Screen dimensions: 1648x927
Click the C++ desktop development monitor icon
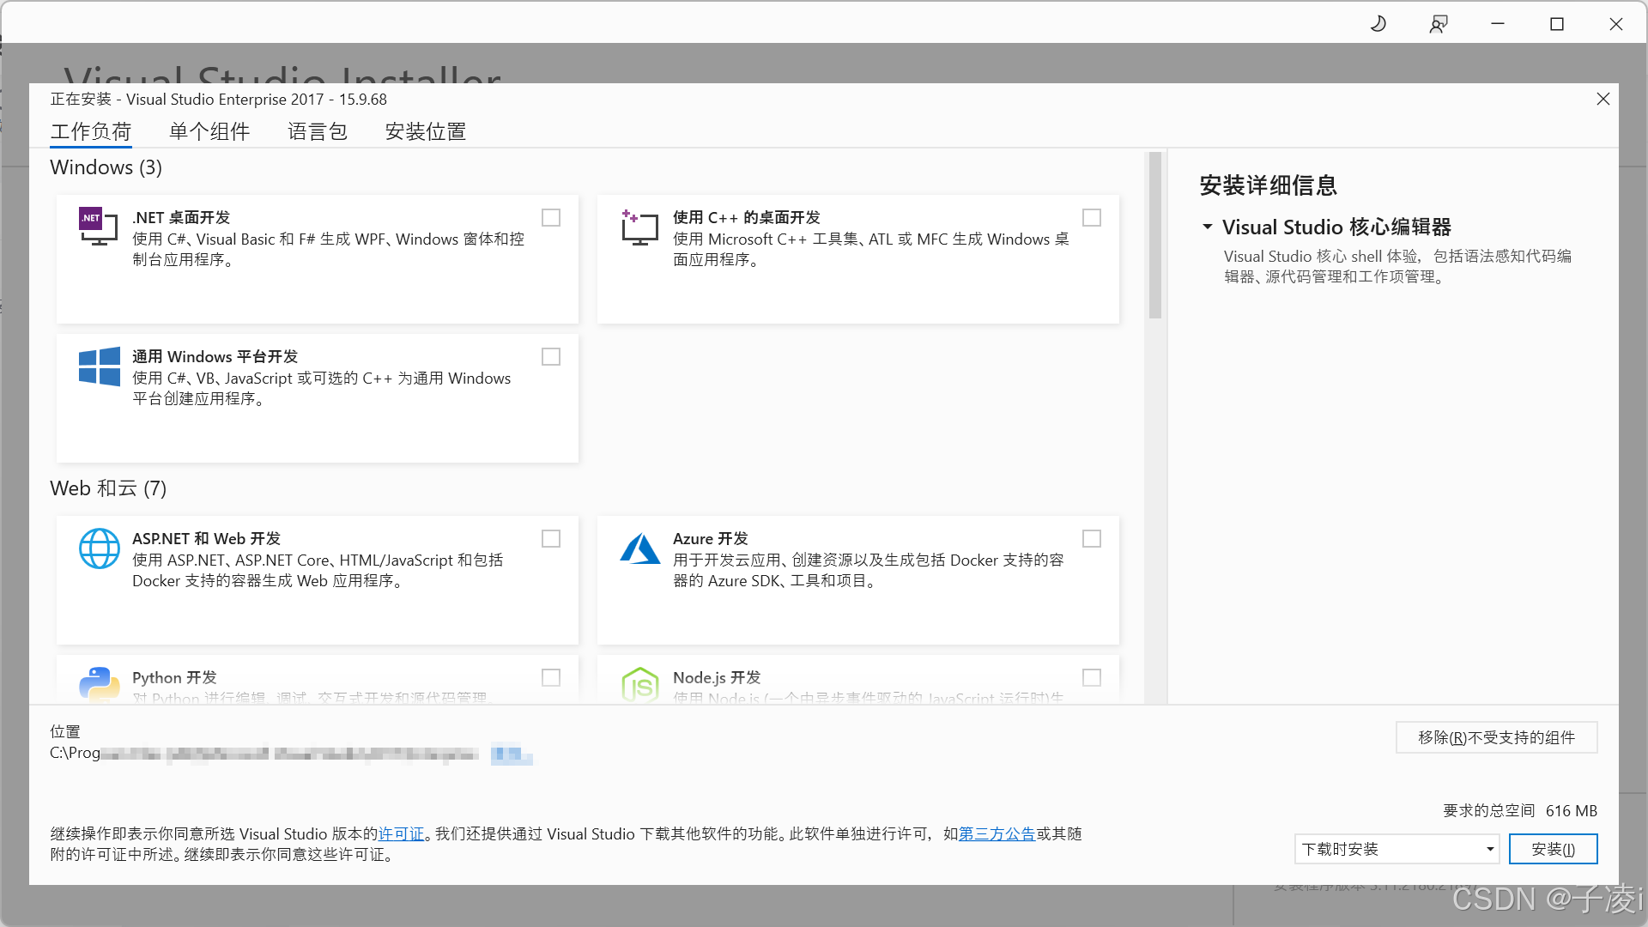[639, 228]
